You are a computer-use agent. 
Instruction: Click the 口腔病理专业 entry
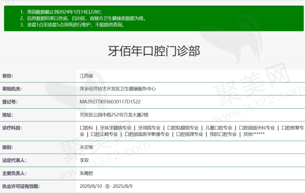[190, 134]
